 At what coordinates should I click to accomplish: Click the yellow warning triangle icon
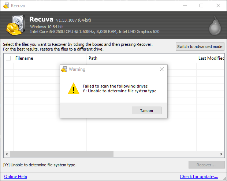(74, 89)
